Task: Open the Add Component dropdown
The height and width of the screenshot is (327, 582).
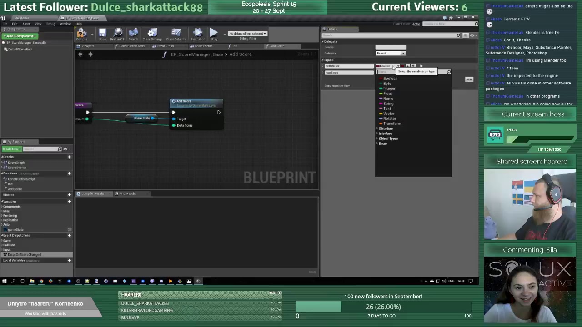Action: (x=20, y=36)
